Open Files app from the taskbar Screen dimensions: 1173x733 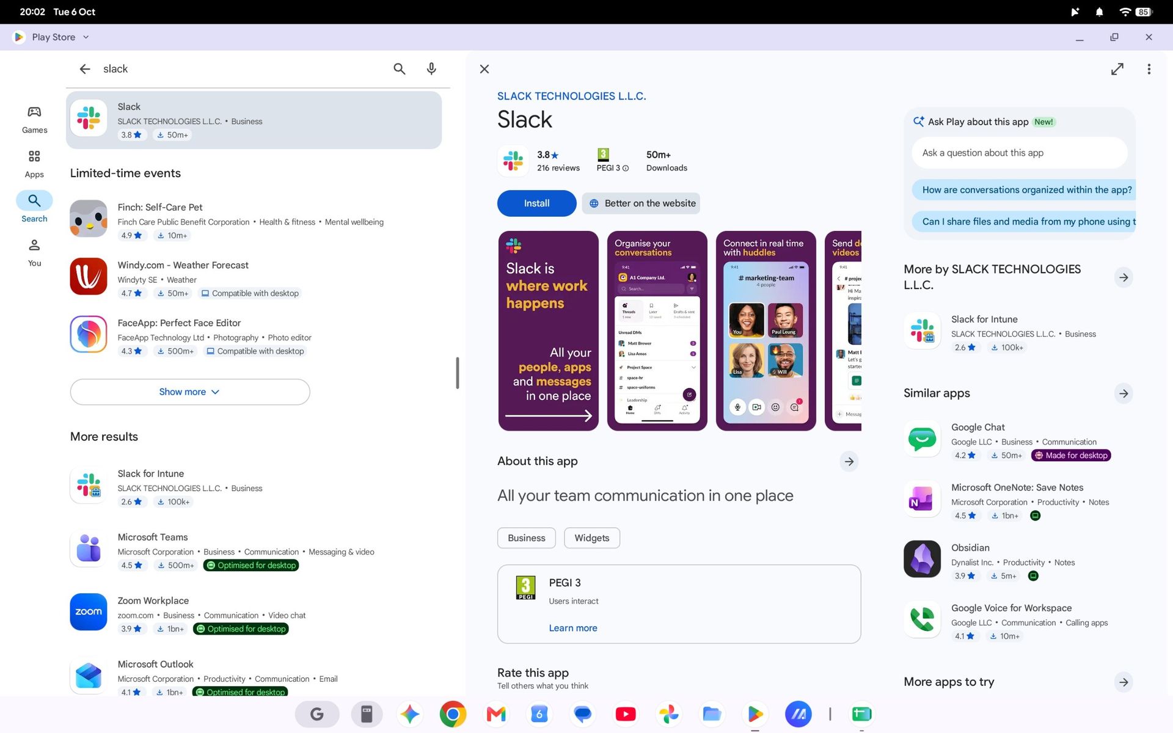click(x=712, y=714)
